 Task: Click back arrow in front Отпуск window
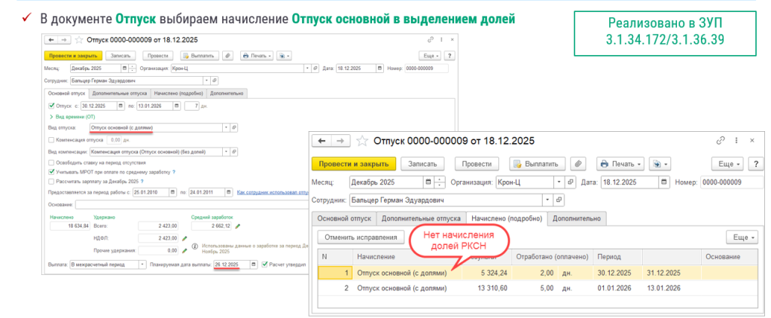click(x=322, y=141)
